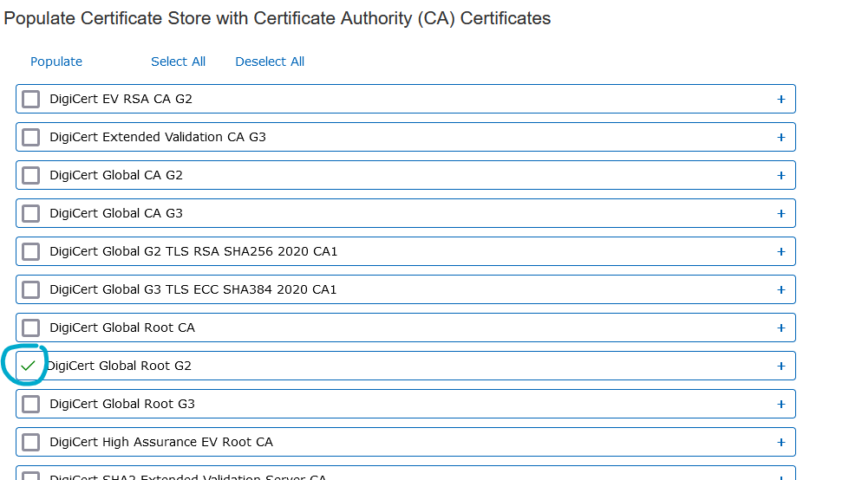Expand the DigiCert Global Root G2 entry
The height and width of the screenshot is (480, 862).
point(781,366)
